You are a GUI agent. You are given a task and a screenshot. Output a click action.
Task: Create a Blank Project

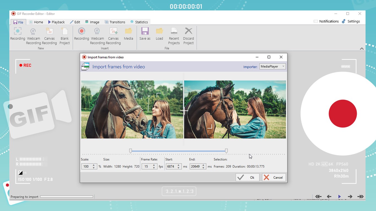coord(65,36)
